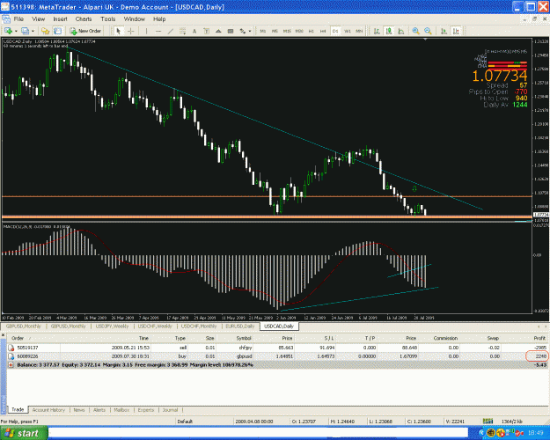Open the Charts menu
This screenshot has height=440, width=550.
(84, 19)
